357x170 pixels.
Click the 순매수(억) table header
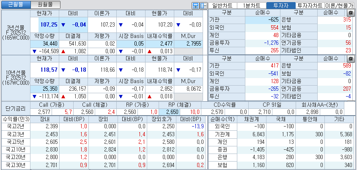pos(223,119)
